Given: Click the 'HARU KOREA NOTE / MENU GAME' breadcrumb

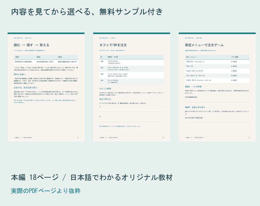Looking at the screenshot, I should [x=193, y=38].
